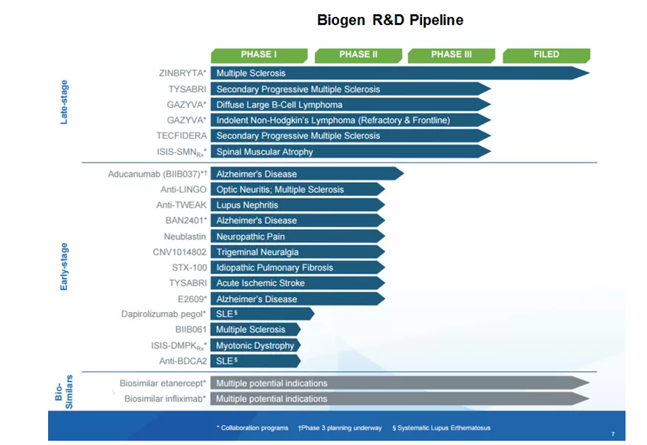Click the PHASE III header tab
647x445 pixels.
point(451,55)
